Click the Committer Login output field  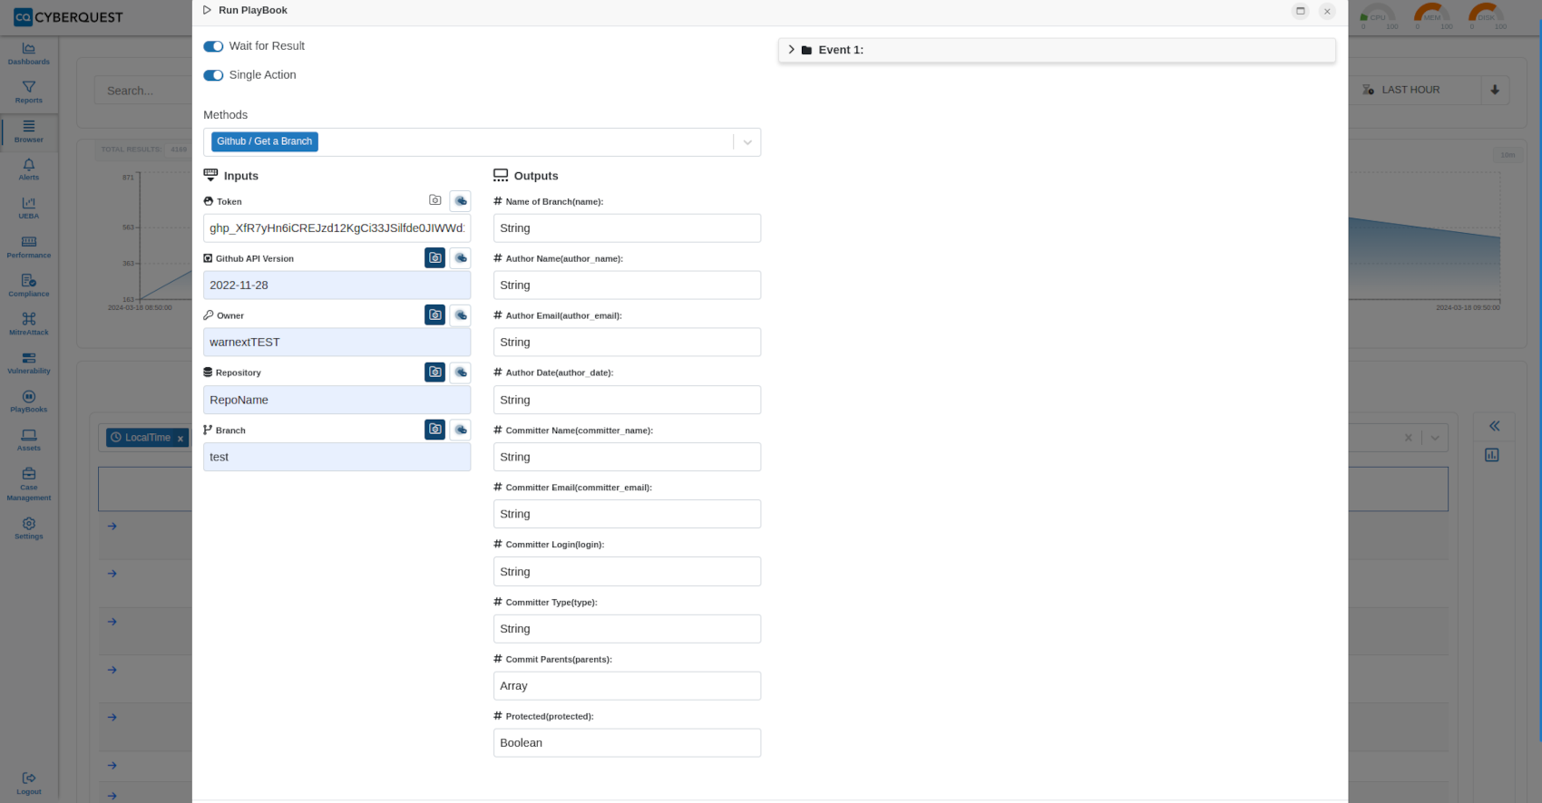point(627,572)
